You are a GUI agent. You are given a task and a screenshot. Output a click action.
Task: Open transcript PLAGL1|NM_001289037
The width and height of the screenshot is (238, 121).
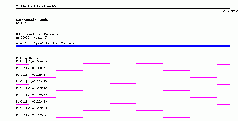click(x=31, y=115)
